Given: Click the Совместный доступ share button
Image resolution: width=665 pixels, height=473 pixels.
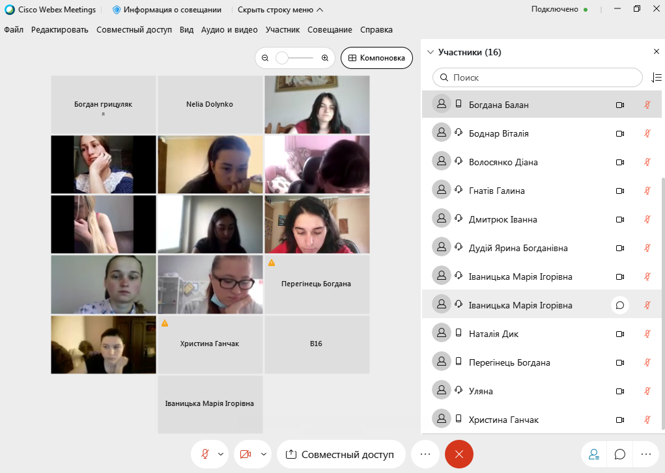Looking at the screenshot, I should [341, 454].
